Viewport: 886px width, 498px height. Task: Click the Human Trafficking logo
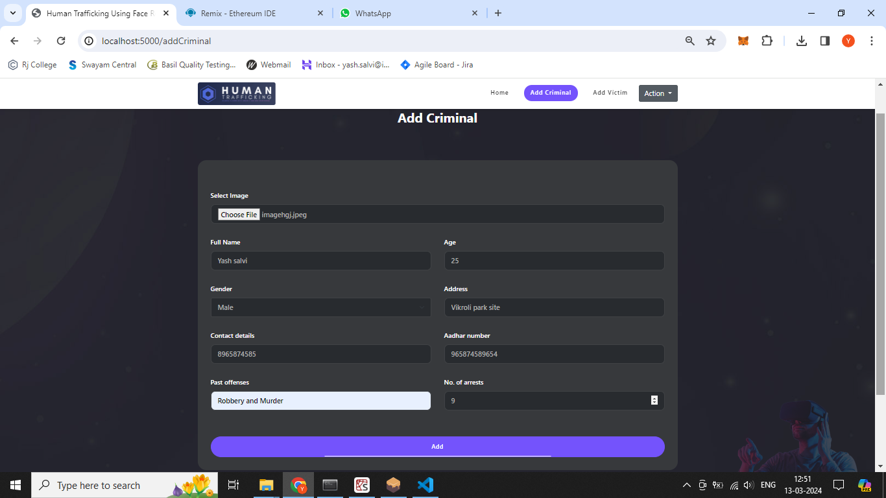tap(236, 93)
